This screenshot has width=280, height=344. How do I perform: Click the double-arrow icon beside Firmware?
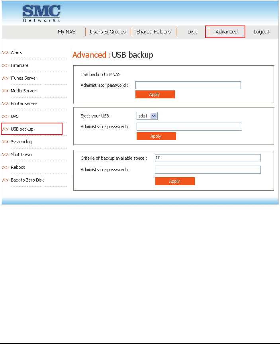coord(5,65)
